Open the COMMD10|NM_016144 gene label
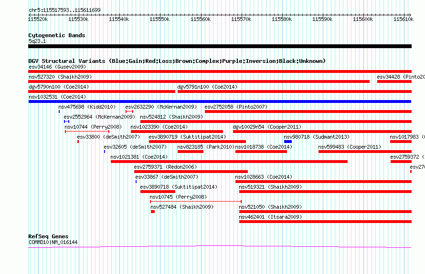Screen dimensions: 425x274 pyautogui.click(x=53, y=243)
